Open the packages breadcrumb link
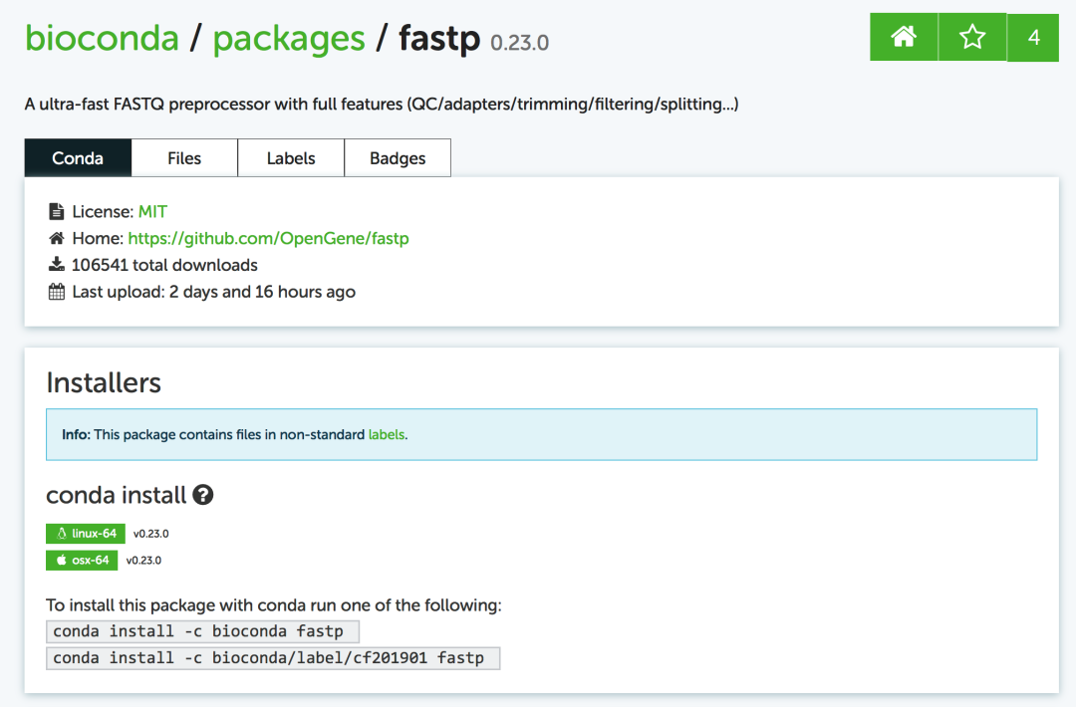 click(x=289, y=39)
